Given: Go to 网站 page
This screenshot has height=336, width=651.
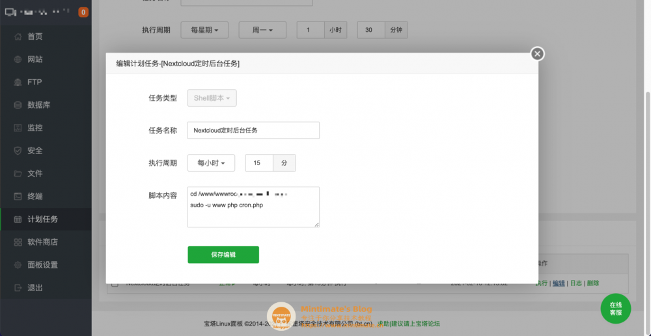Looking at the screenshot, I should pyautogui.click(x=35, y=59).
